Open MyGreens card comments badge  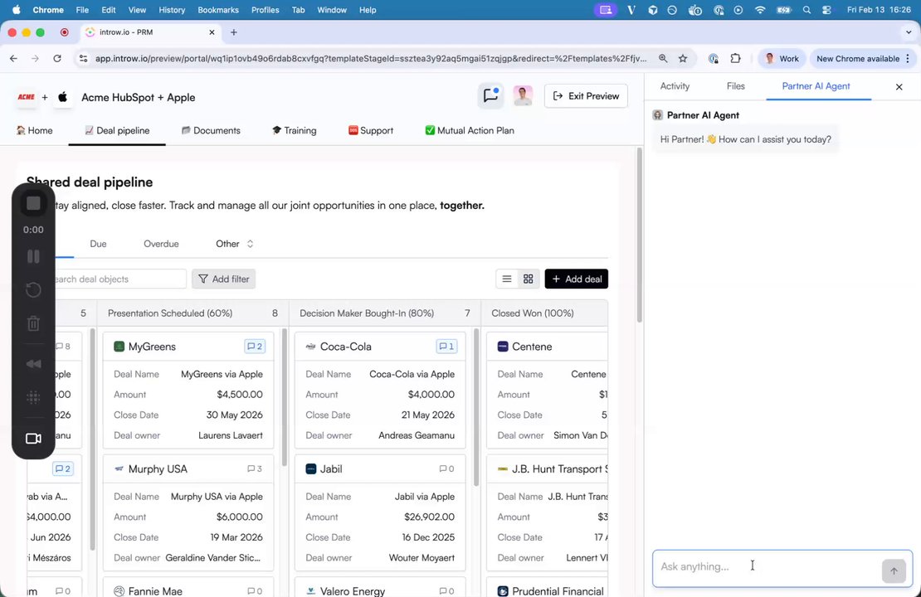[x=255, y=347]
